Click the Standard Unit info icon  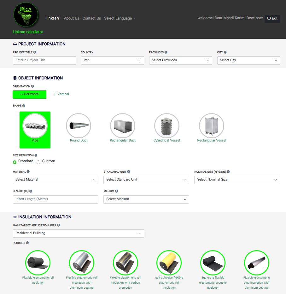coord(129,171)
